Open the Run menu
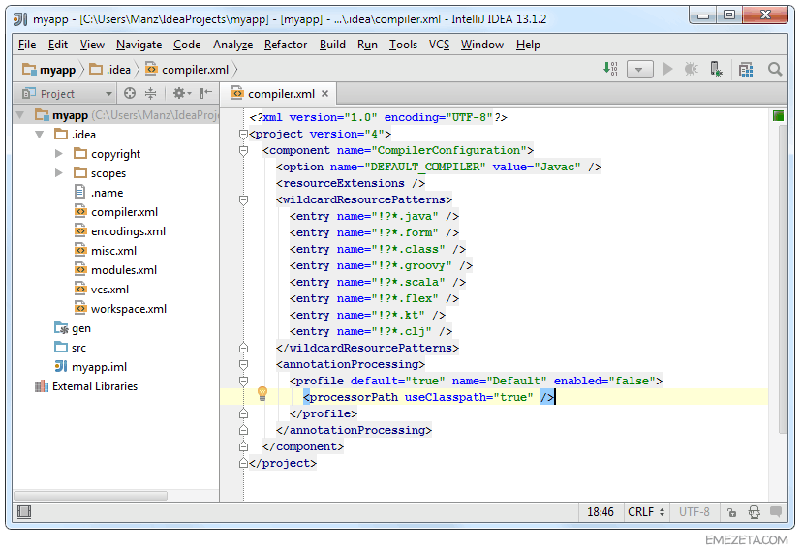Screen dimensions: 802x551 (367, 45)
